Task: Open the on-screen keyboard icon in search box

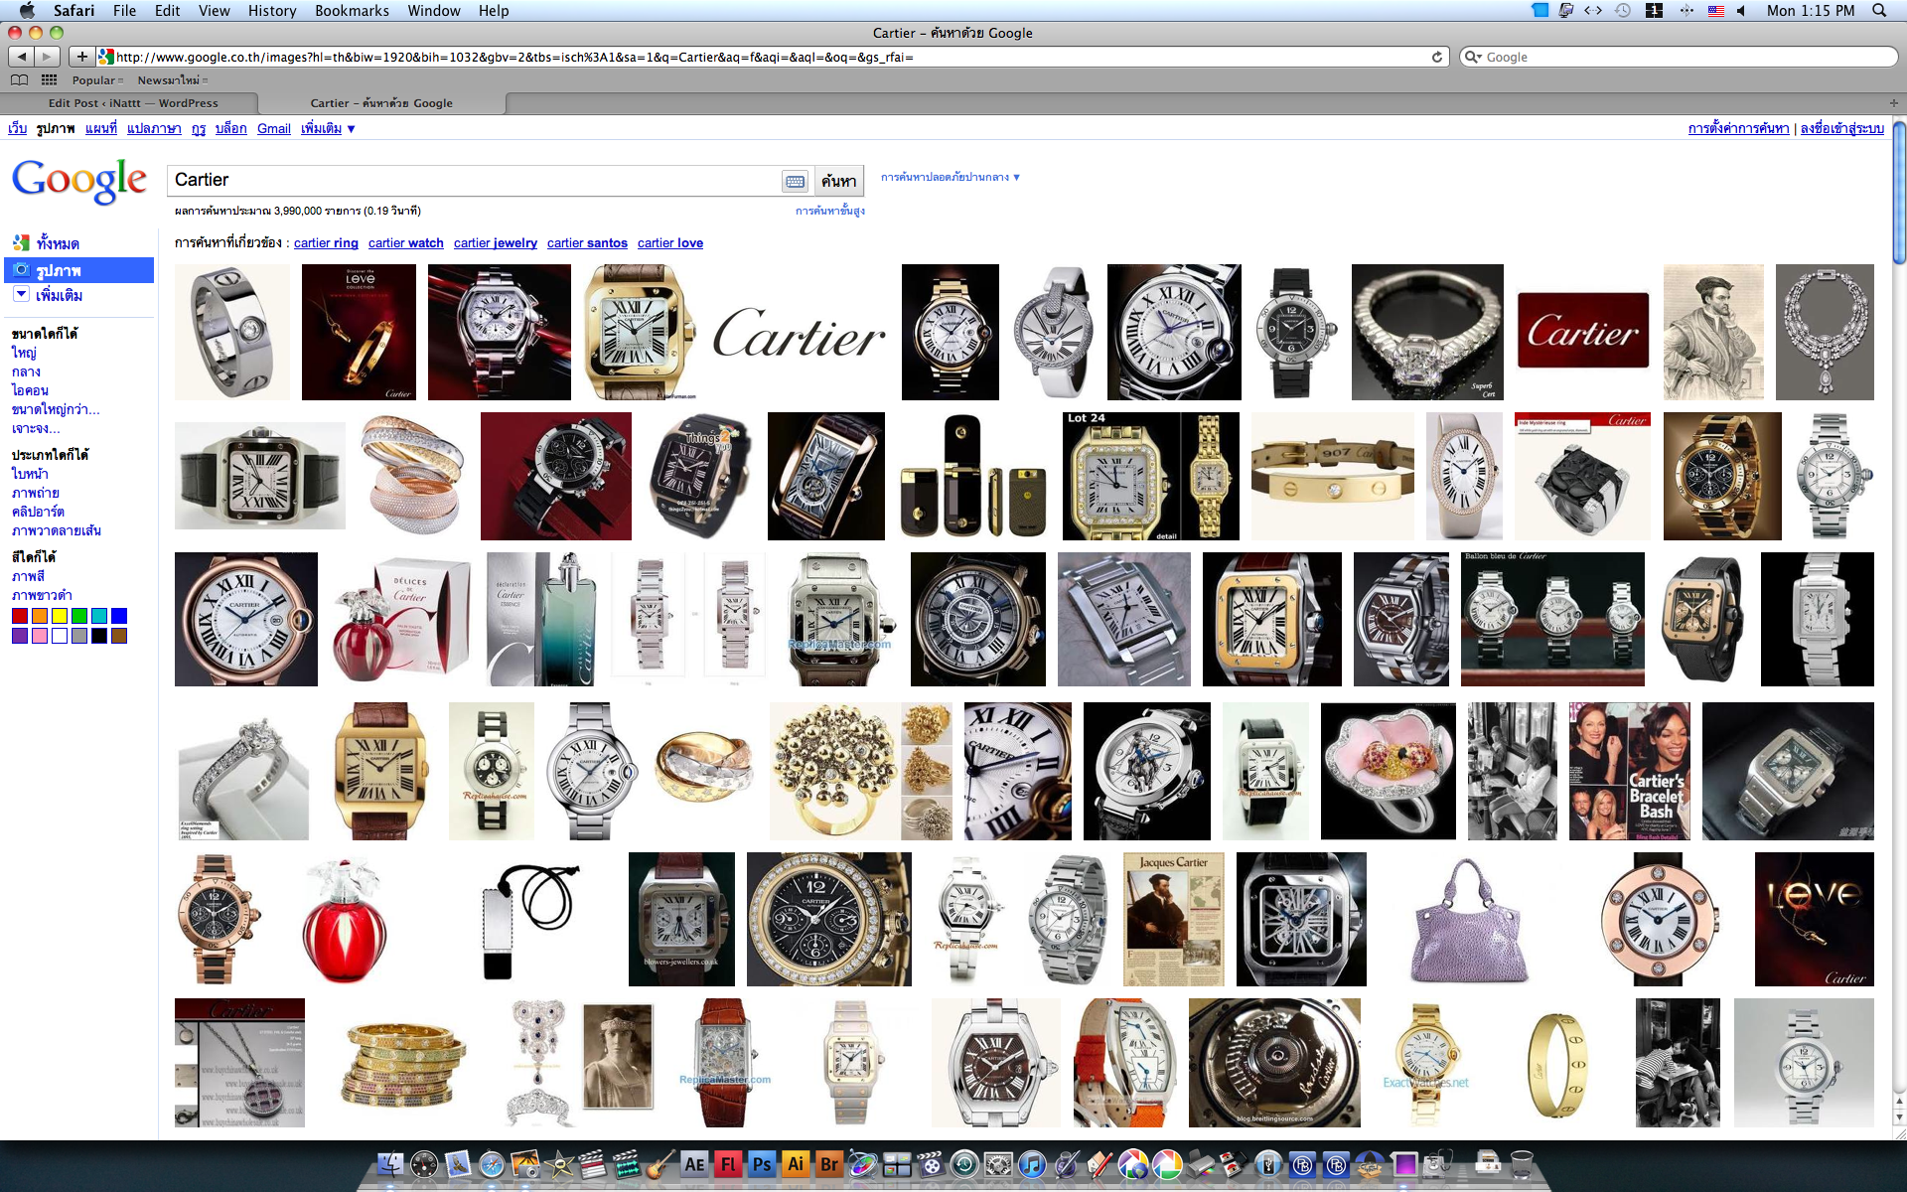Action: 795,181
